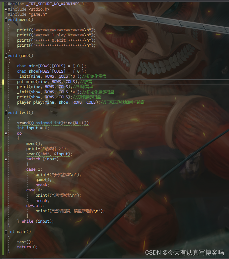Collapse the void test() function
The height and width of the screenshot is (259, 229).
[6, 113]
